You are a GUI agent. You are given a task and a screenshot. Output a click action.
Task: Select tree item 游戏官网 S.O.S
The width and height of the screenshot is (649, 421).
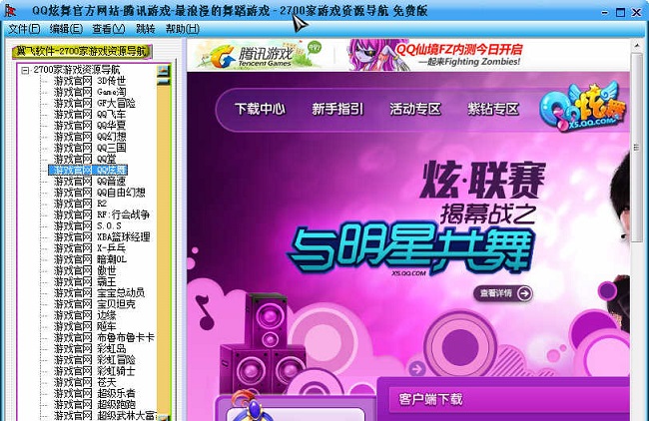coord(87,225)
